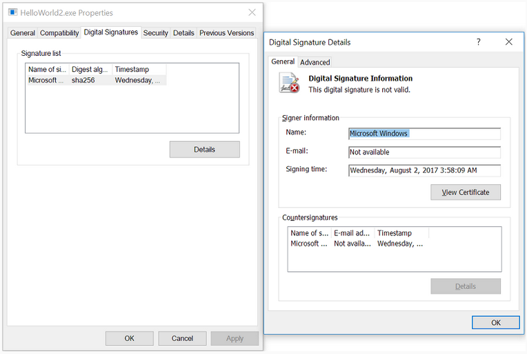Click the HelloWorld2.exe title bar icon
Viewport: 527px width, 354px height.
click(x=12, y=12)
